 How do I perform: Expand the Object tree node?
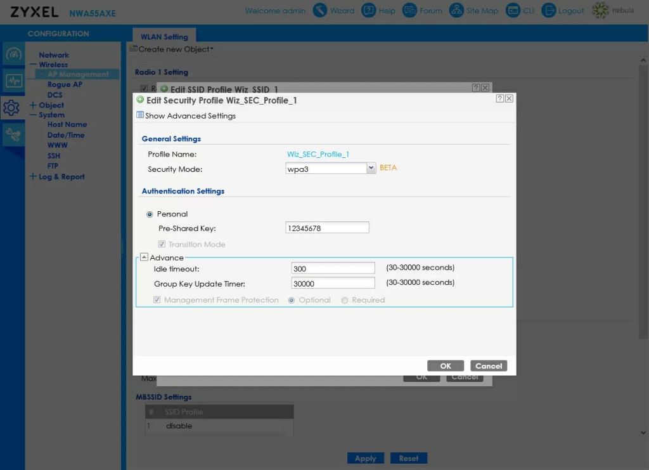coord(33,105)
